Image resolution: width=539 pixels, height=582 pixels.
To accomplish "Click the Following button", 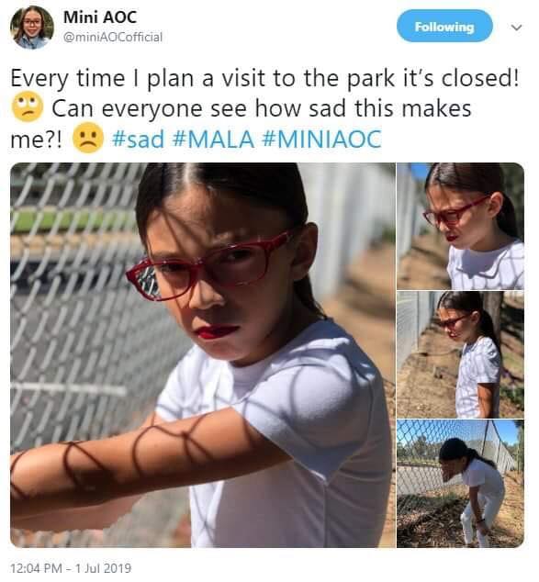I will pos(444,27).
